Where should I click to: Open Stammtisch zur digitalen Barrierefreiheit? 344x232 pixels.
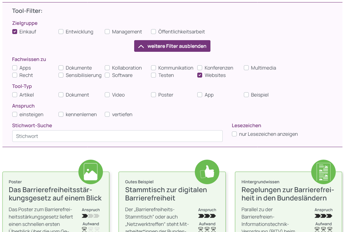pos(166,194)
